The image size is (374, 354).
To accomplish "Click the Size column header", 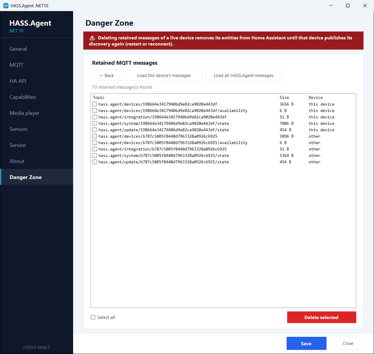I will [x=292, y=97].
